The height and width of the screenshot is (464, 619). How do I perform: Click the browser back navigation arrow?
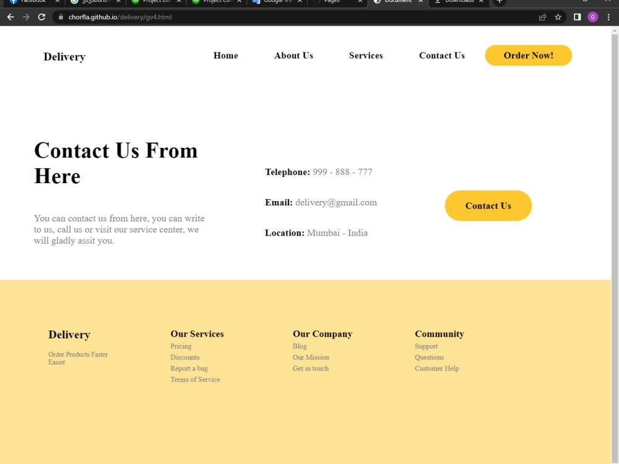pos(10,17)
